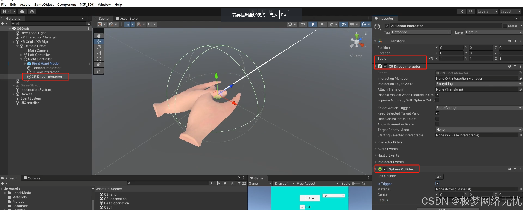Select the Rect tool

click(99, 59)
